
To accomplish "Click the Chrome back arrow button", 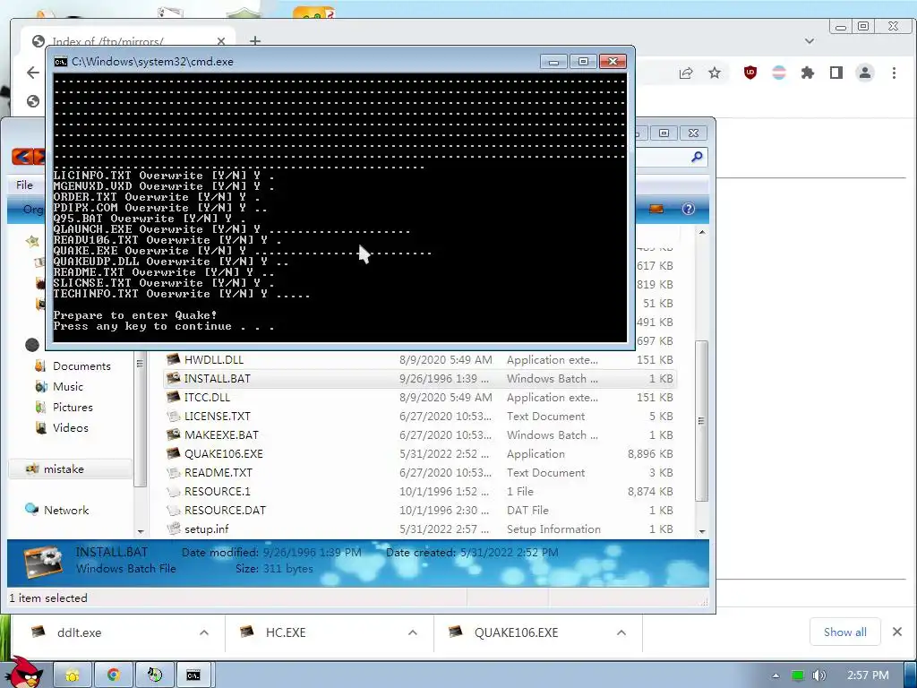I will pos(33,73).
